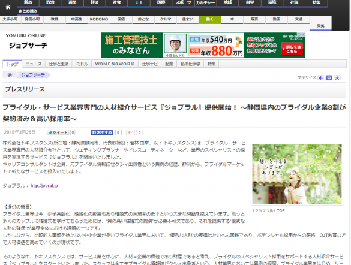Go to the 大手小町 channel
Viewport: 351px width, 265px height.
click(10, 19)
